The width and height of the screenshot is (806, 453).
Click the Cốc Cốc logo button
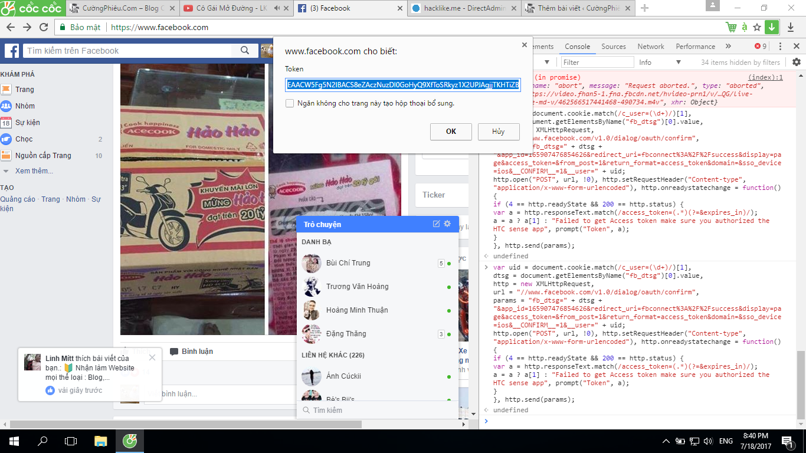point(31,8)
